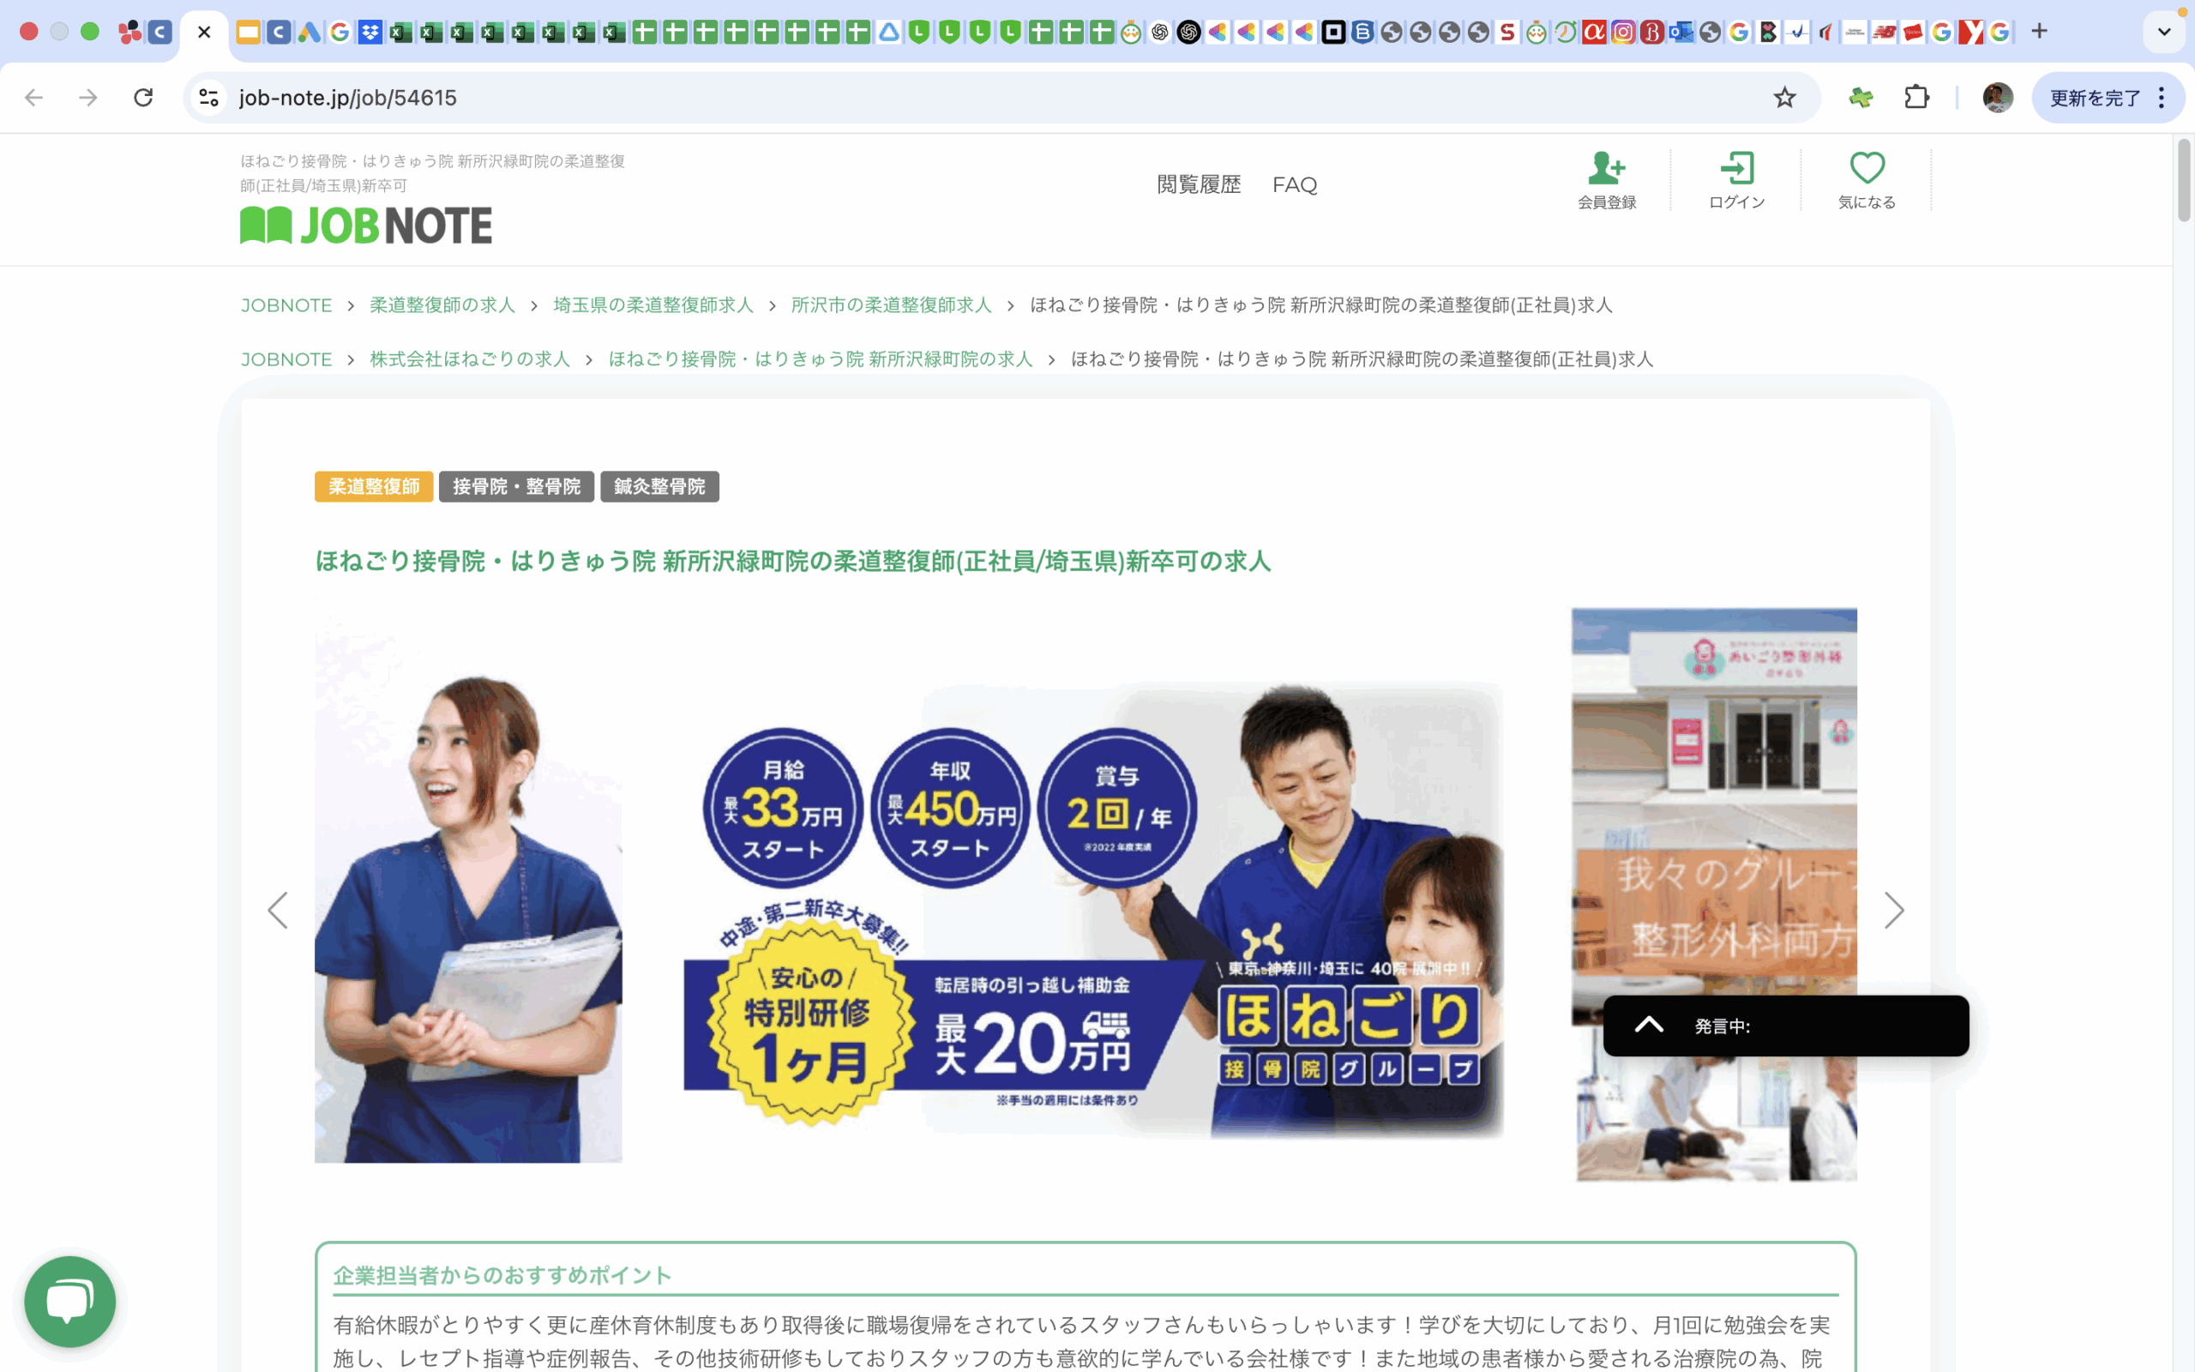Click the job title heading text
Screen dimensions: 2195x1372
[793, 561]
